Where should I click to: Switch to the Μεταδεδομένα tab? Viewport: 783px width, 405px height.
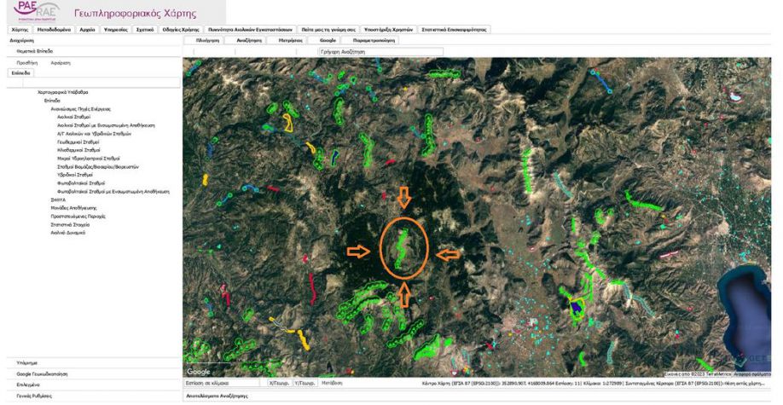(x=54, y=30)
